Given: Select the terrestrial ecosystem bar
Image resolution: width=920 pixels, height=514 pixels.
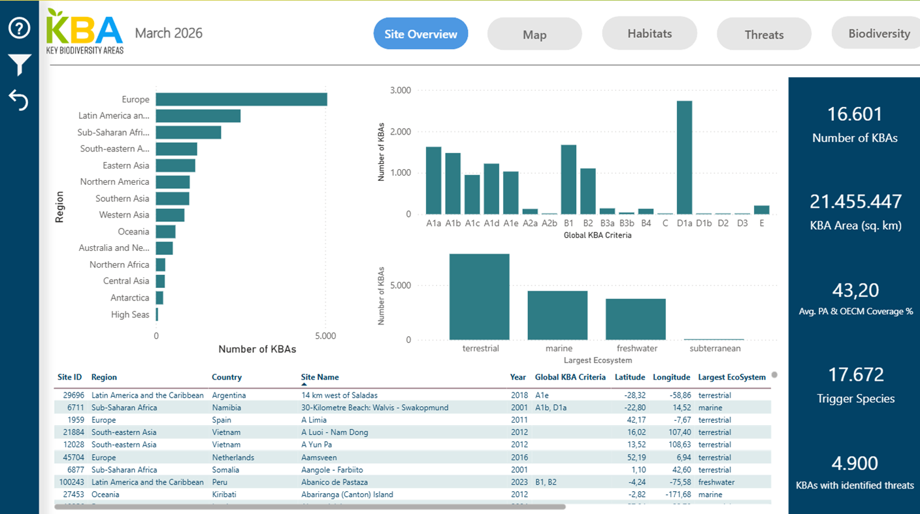Looking at the screenshot, I should tap(479, 297).
